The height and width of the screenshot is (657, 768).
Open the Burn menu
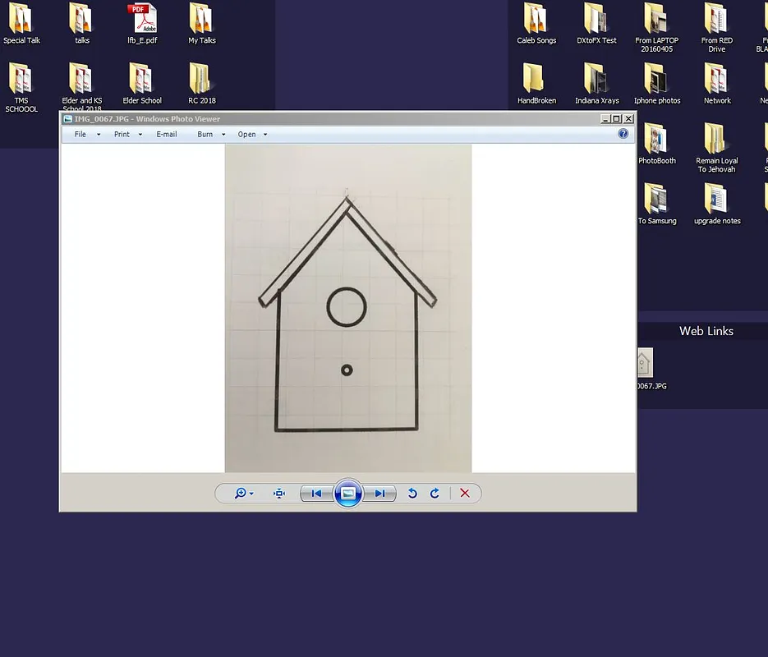click(205, 134)
